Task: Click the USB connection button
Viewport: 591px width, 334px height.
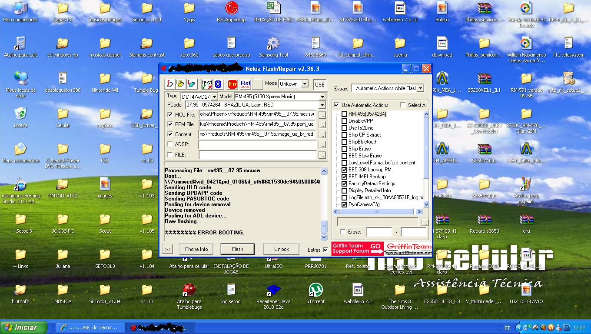Action: [x=320, y=84]
